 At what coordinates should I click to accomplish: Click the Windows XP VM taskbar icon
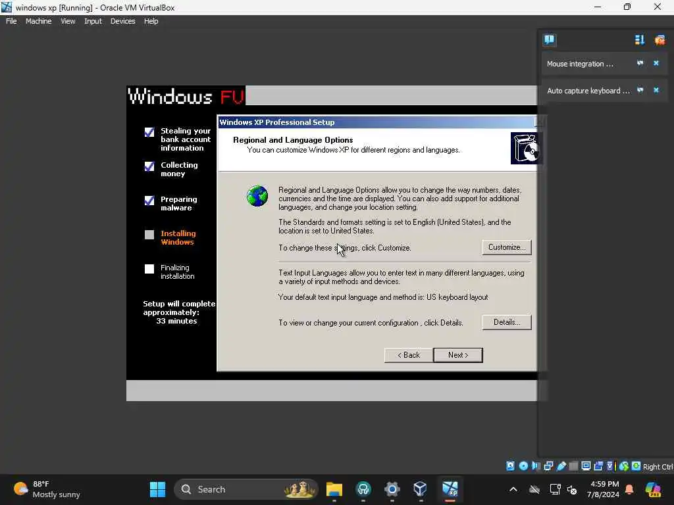pyautogui.click(x=450, y=489)
